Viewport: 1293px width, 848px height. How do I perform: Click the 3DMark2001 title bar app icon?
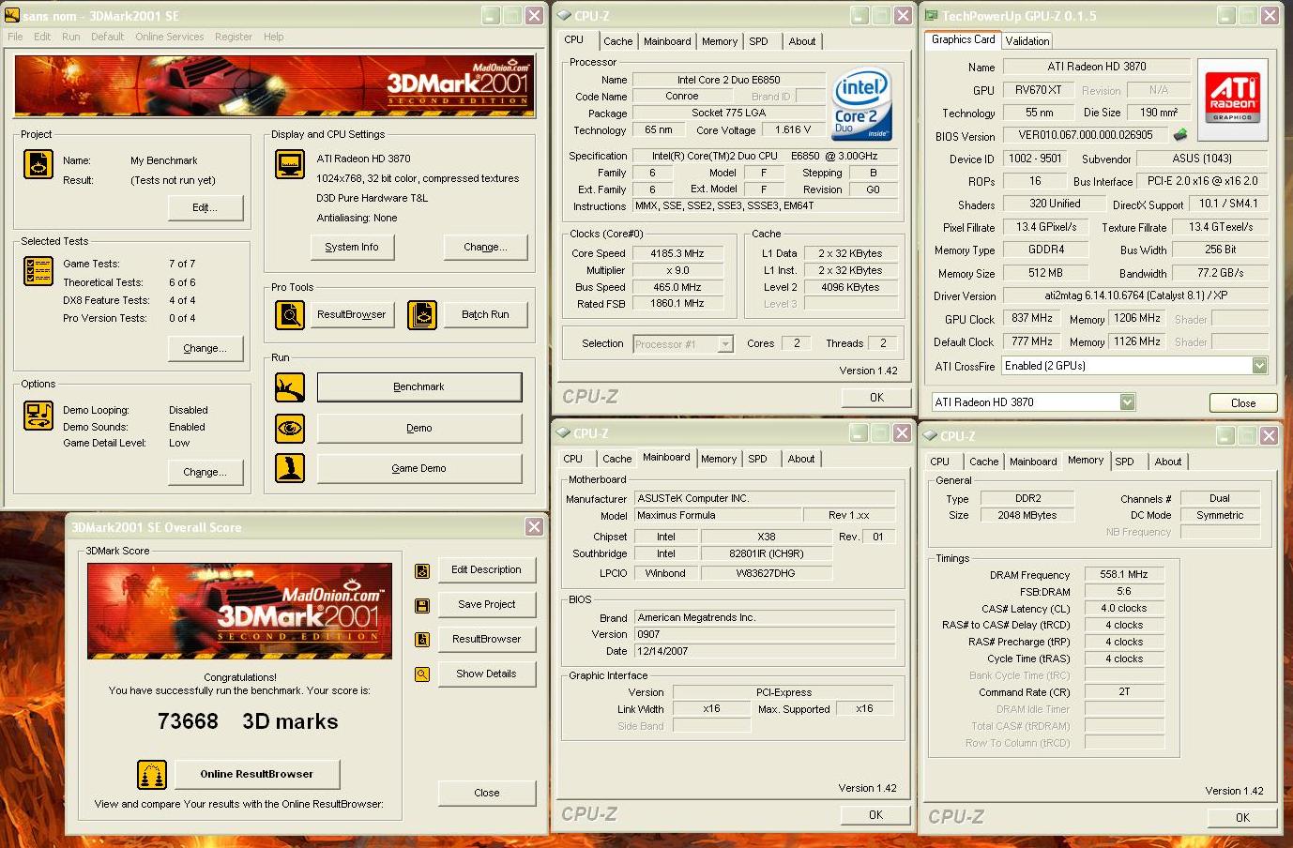point(12,16)
